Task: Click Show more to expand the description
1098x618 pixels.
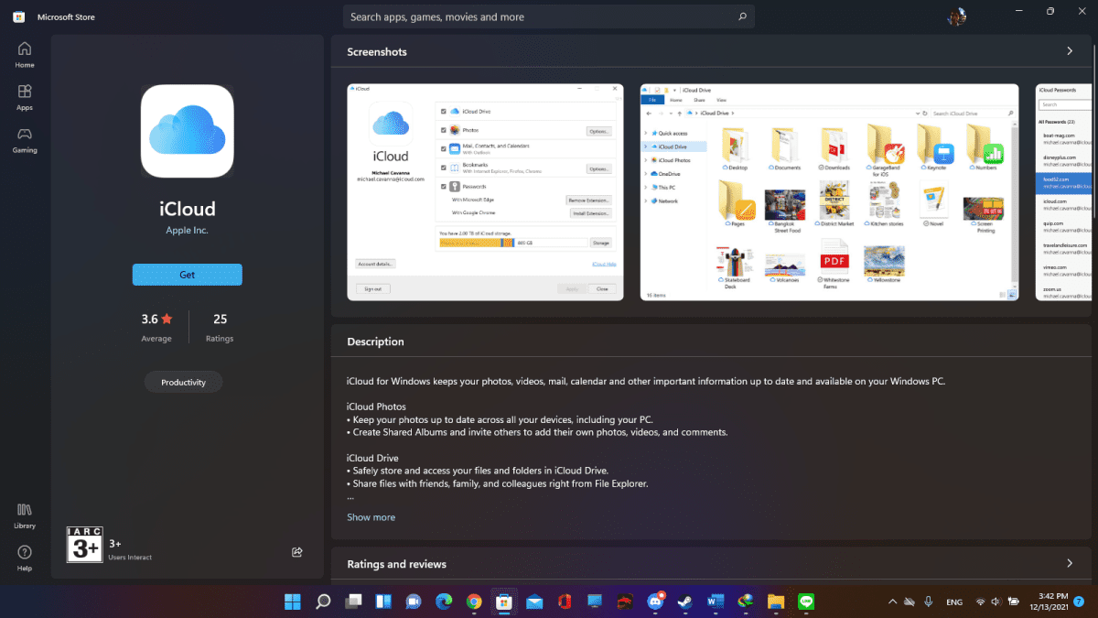Action: [x=371, y=516]
